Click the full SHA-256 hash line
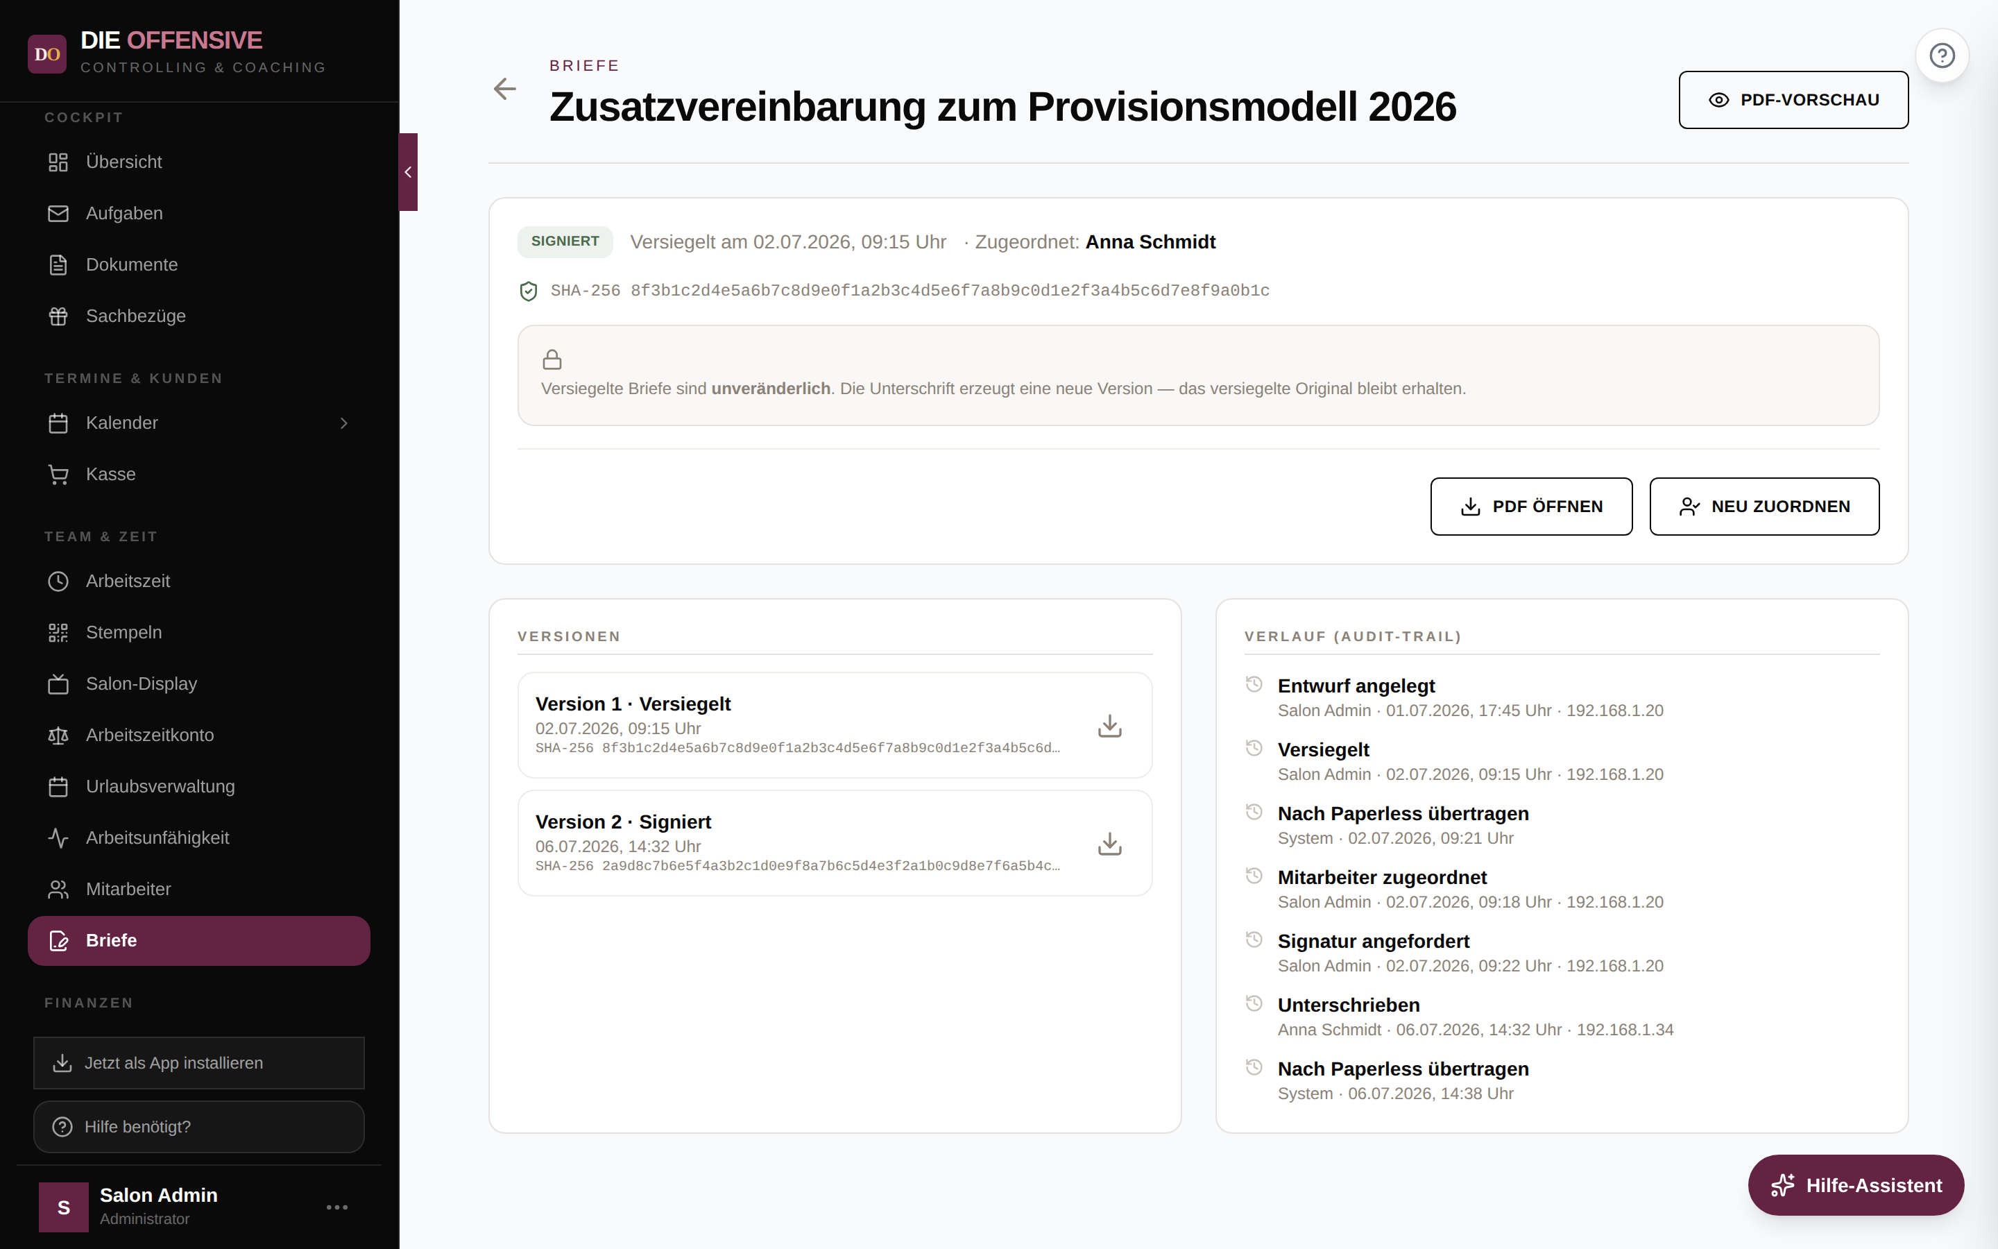 [910, 291]
